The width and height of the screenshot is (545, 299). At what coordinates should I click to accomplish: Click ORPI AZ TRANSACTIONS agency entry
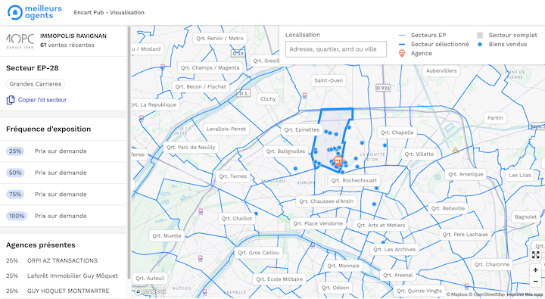point(62,260)
